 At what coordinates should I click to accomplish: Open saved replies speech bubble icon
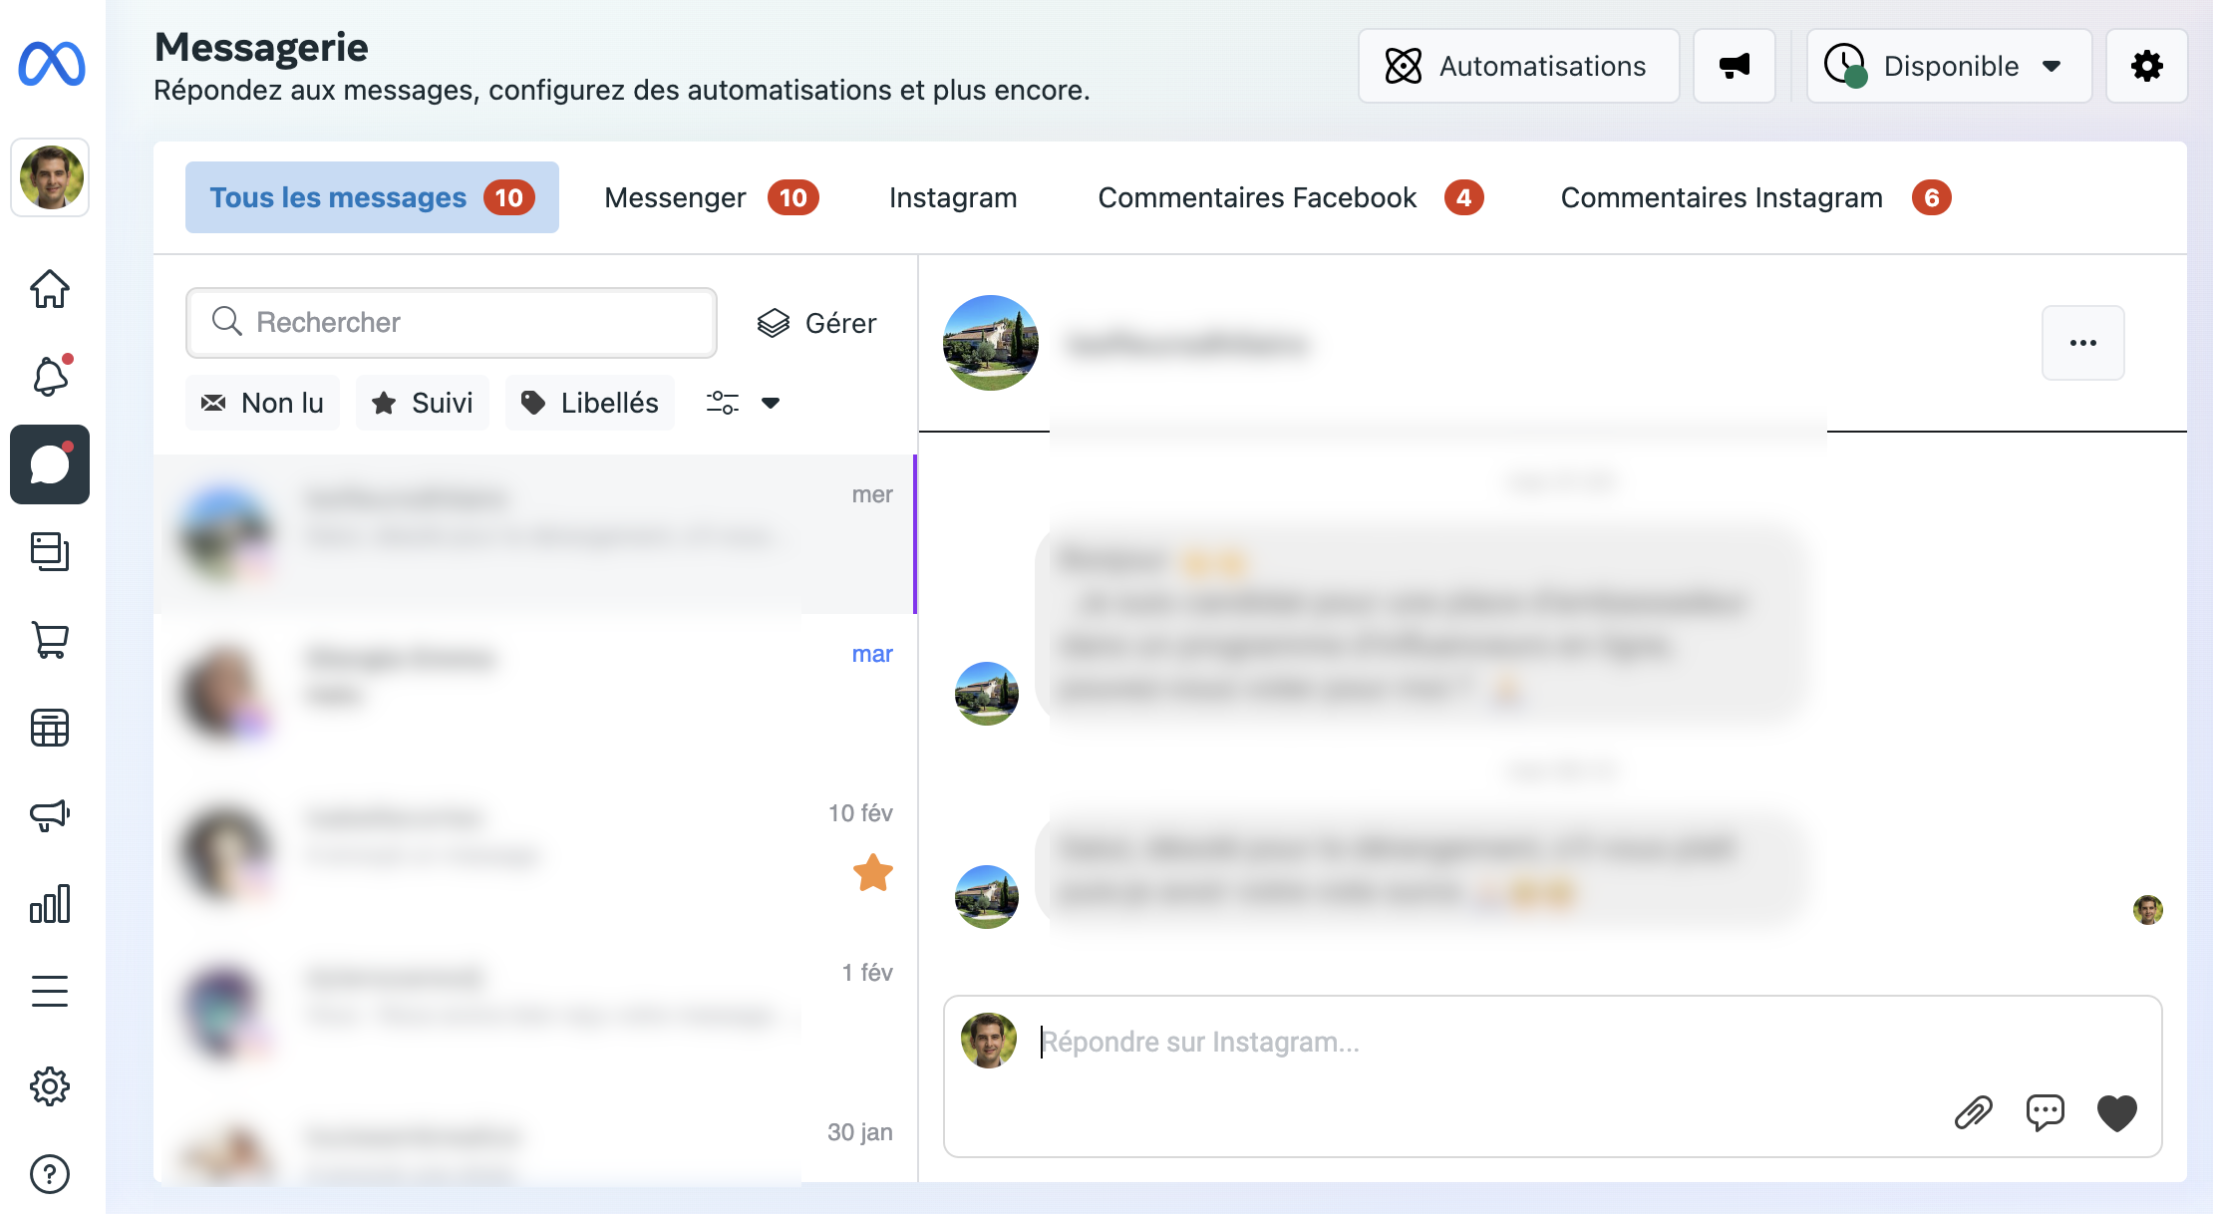[2045, 1112]
